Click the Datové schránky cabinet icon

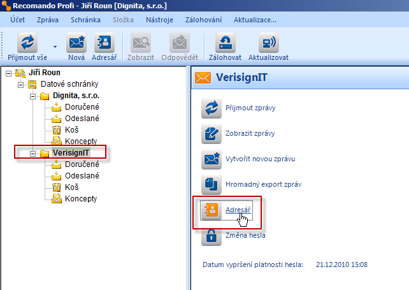pos(32,84)
